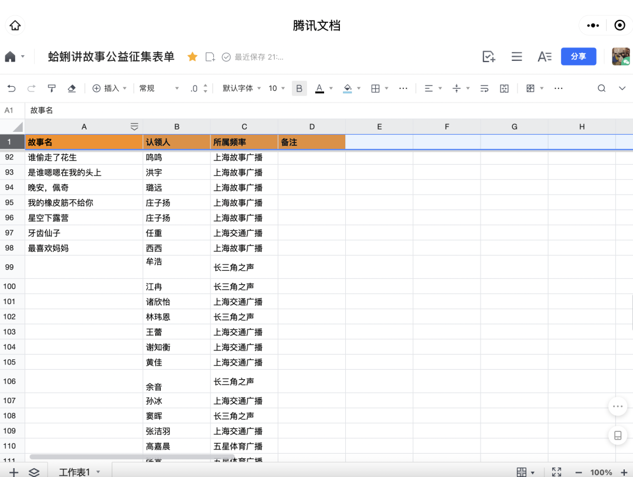This screenshot has width=633, height=477.
Task: Click the zoom in plus button
Action: coord(624,472)
